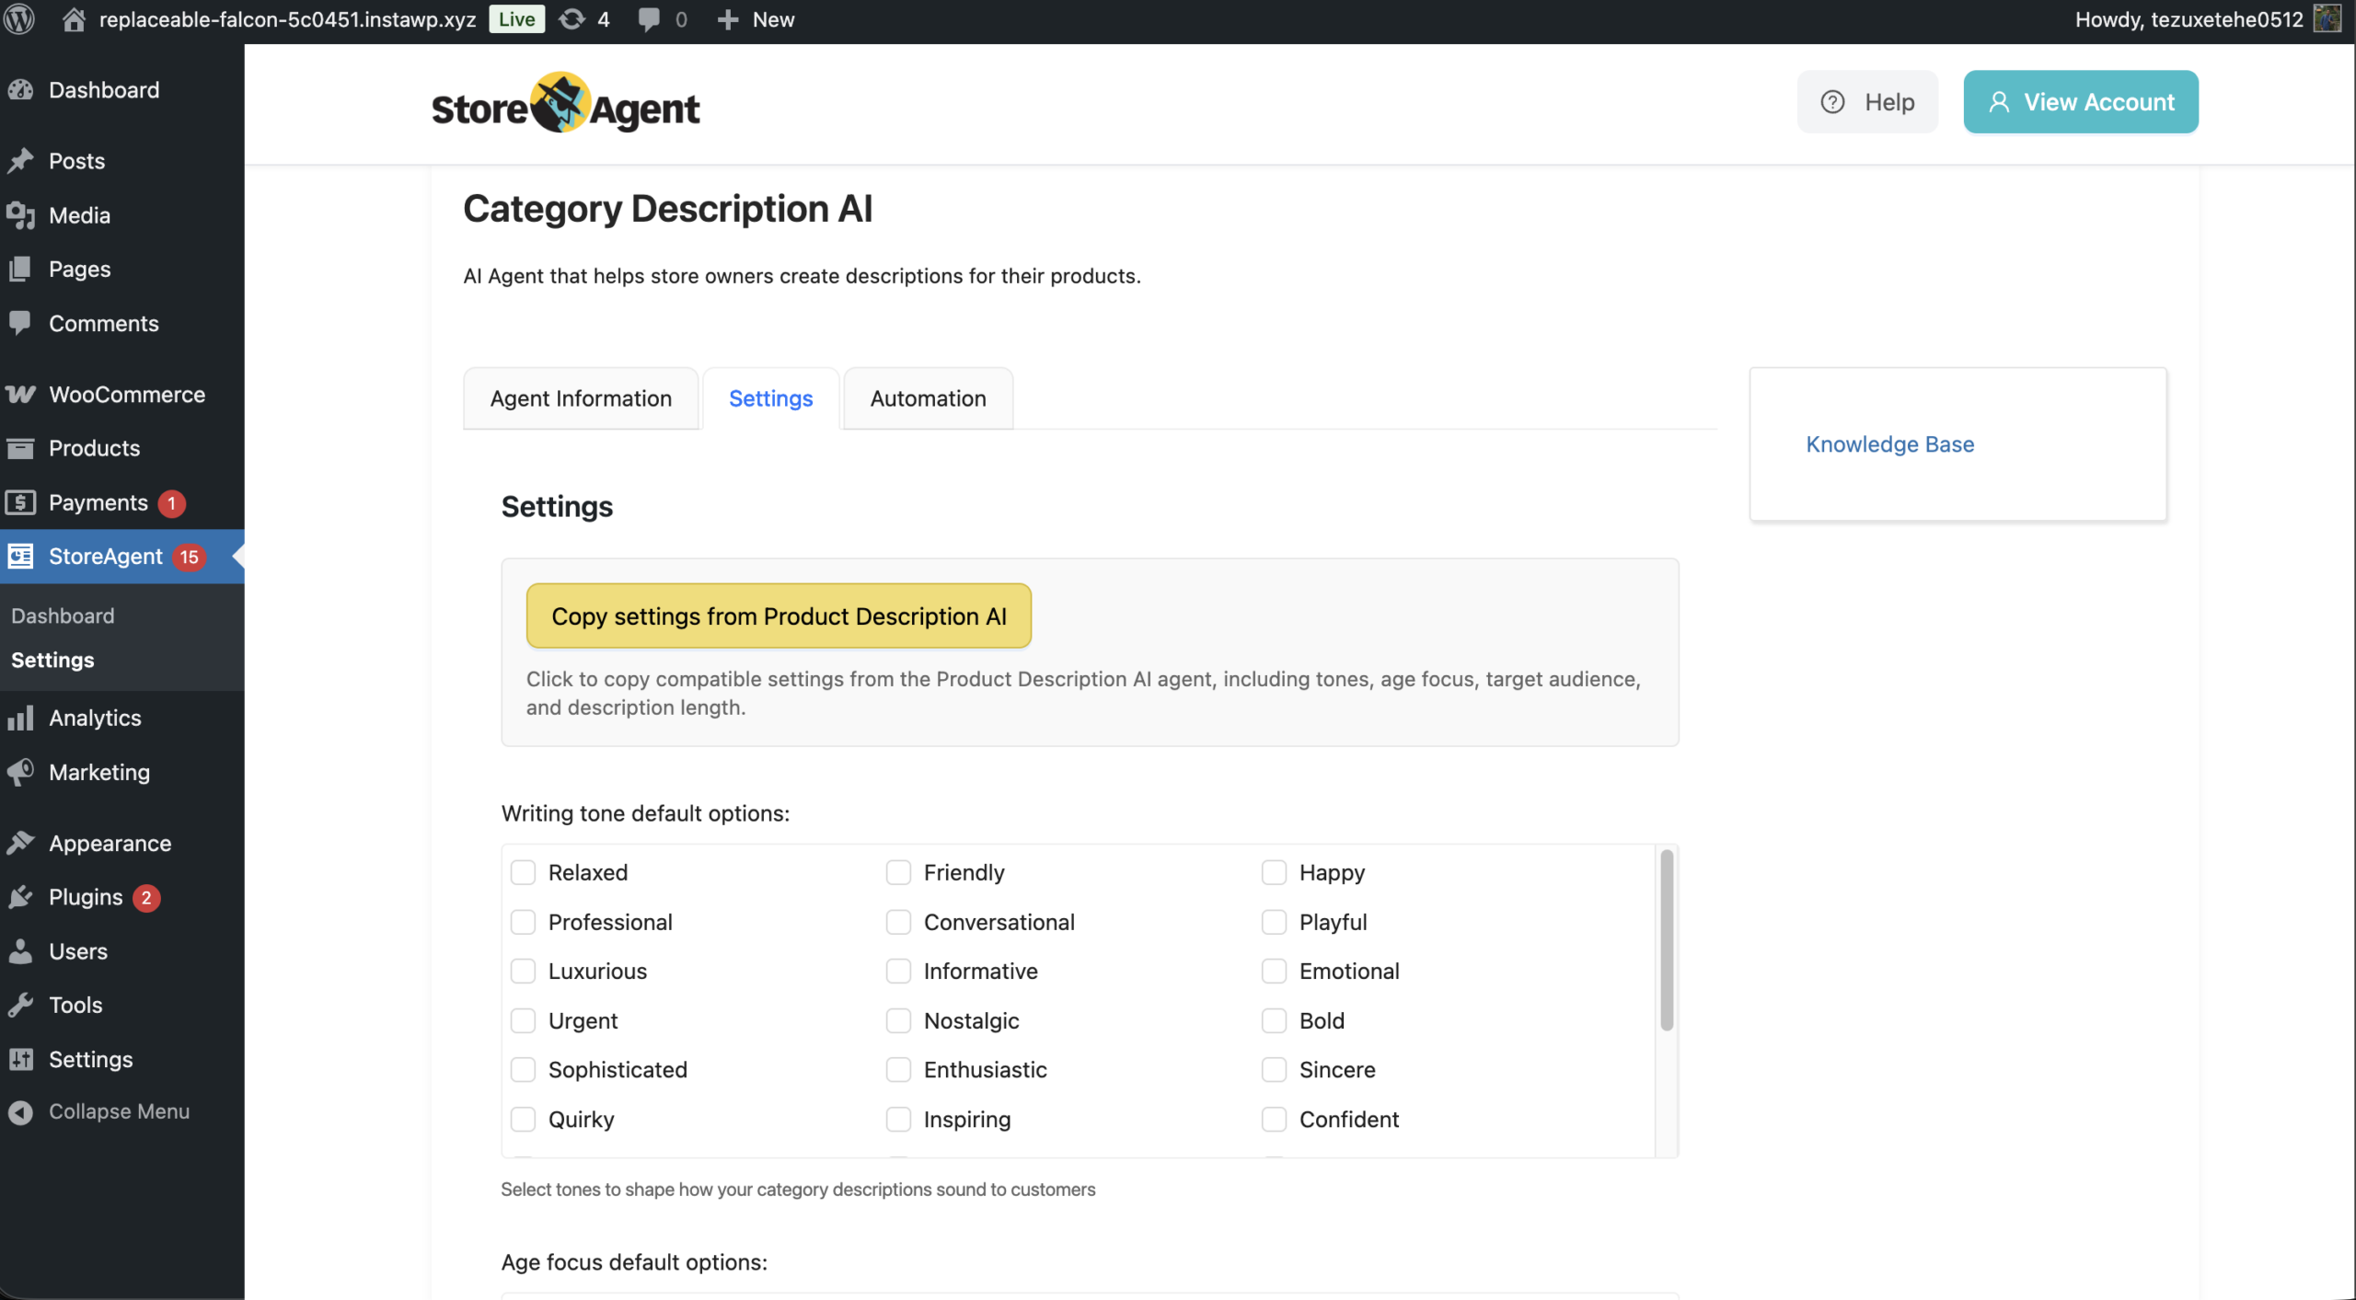This screenshot has height=1300, width=2356.
Task: Check the Friendly writing tone
Action: (898, 872)
